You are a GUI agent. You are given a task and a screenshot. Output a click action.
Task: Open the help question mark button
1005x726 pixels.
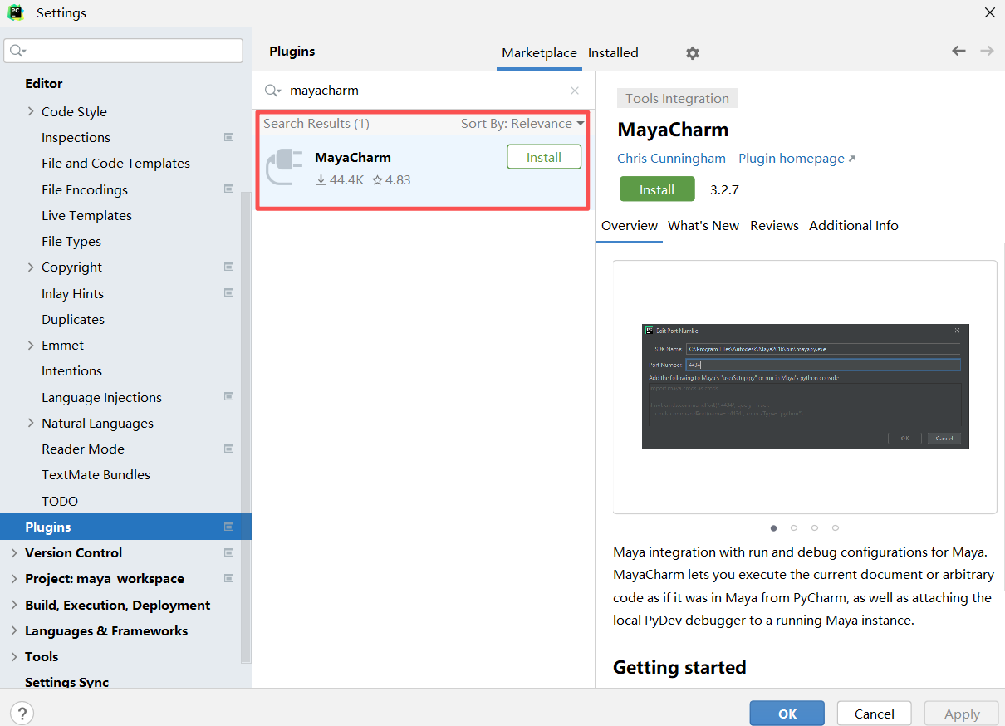pos(22,713)
